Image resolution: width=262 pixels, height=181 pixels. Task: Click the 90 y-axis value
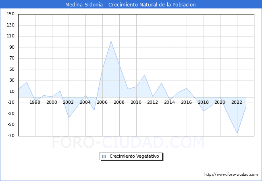(10, 47)
